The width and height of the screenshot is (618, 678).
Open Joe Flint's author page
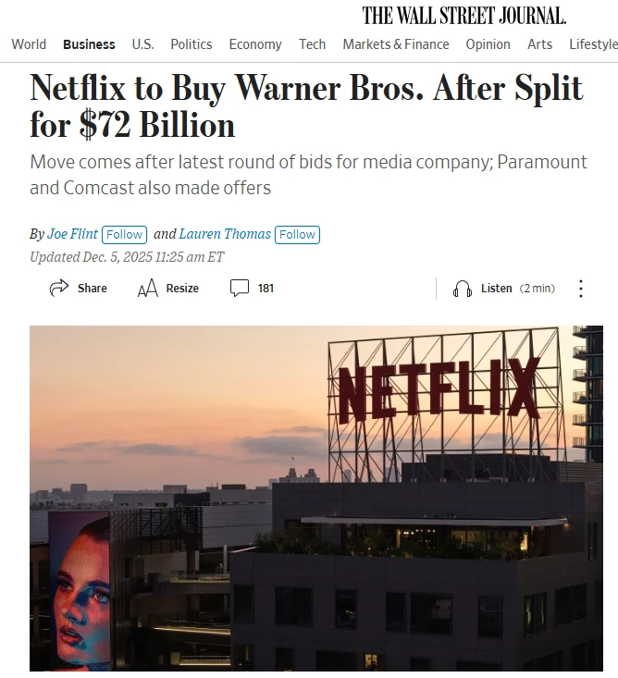[72, 234]
